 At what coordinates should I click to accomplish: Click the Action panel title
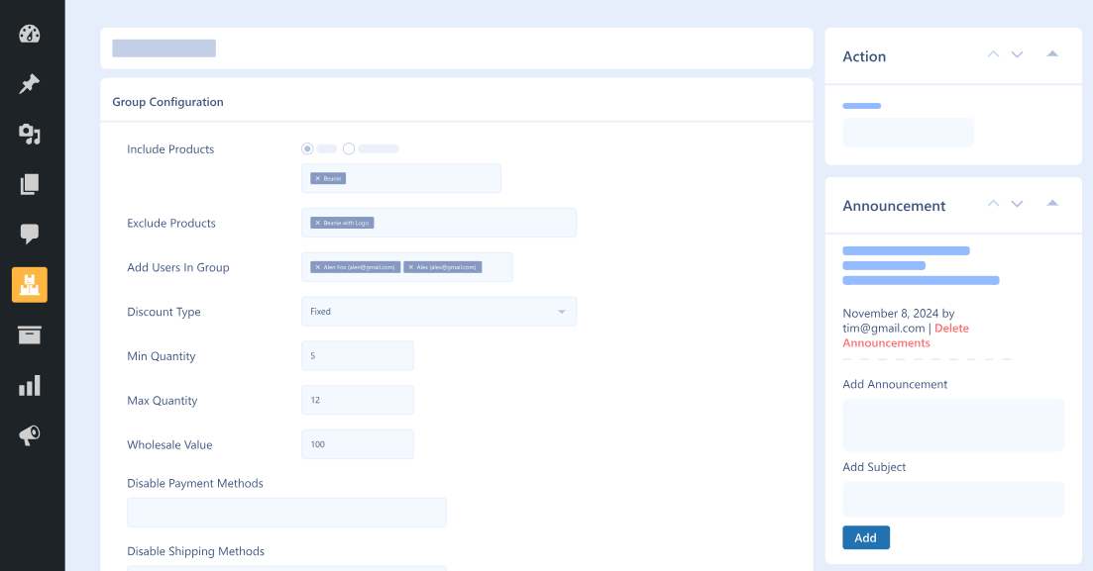coord(864,57)
